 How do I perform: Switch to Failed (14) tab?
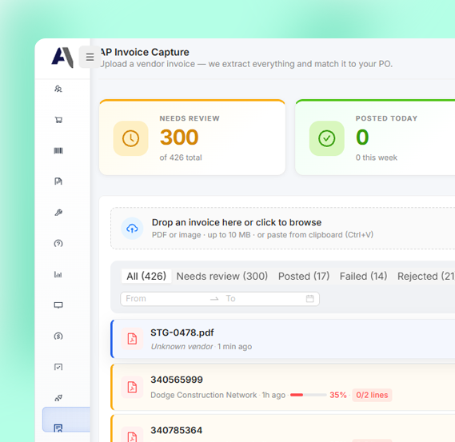pyautogui.click(x=363, y=276)
